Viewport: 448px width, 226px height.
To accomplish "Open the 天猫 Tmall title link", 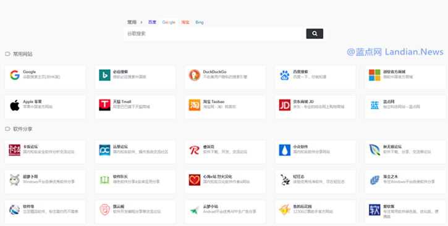I will (122, 102).
